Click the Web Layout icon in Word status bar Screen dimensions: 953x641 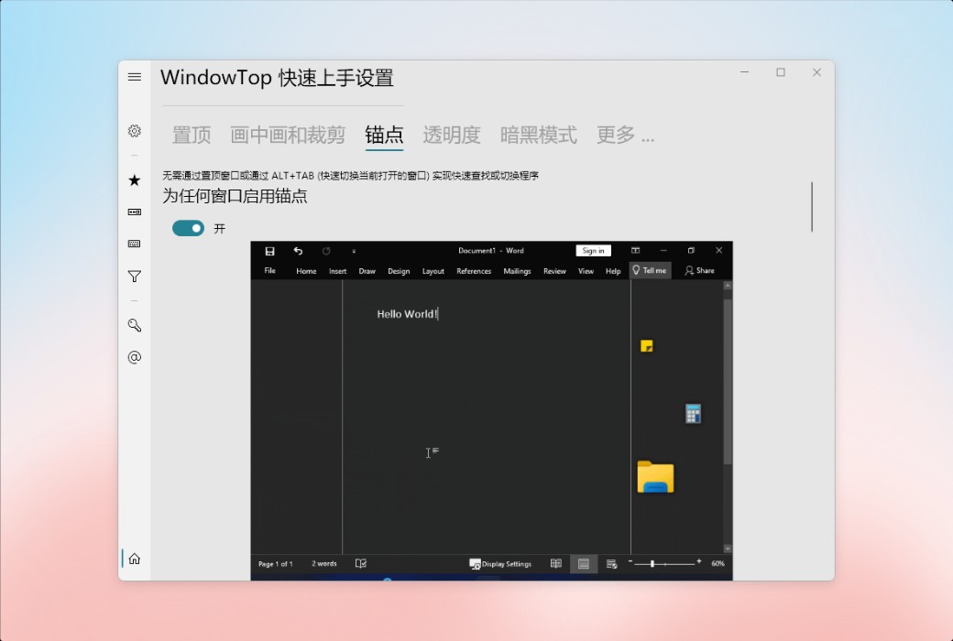point(611,564)
